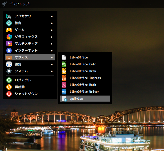The height and width of the screenshot is (151, 164).
Task: Launch LibreOffice Impress text entry
Action: click(85, 78)
